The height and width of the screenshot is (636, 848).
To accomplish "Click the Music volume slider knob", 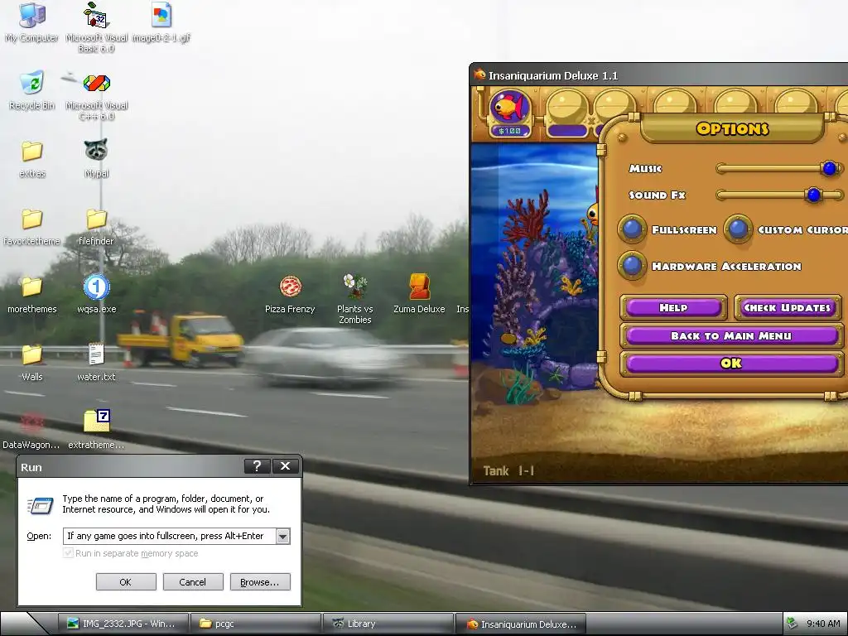I will point(829,169).
